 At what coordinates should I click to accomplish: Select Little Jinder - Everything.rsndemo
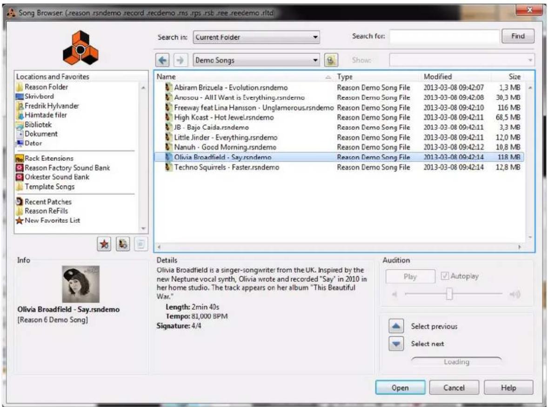[x=226, y=138]
